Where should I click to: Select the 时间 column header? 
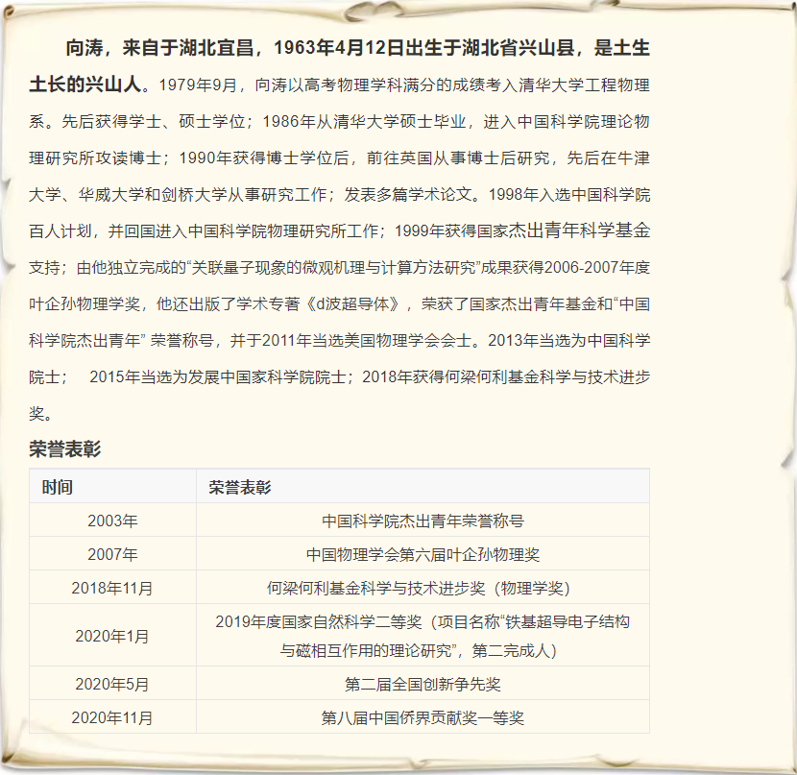click(58, 487)
